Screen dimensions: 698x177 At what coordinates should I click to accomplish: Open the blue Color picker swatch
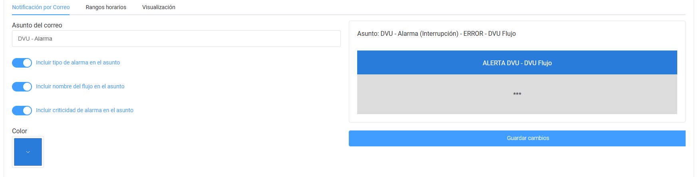click(28, 152)
